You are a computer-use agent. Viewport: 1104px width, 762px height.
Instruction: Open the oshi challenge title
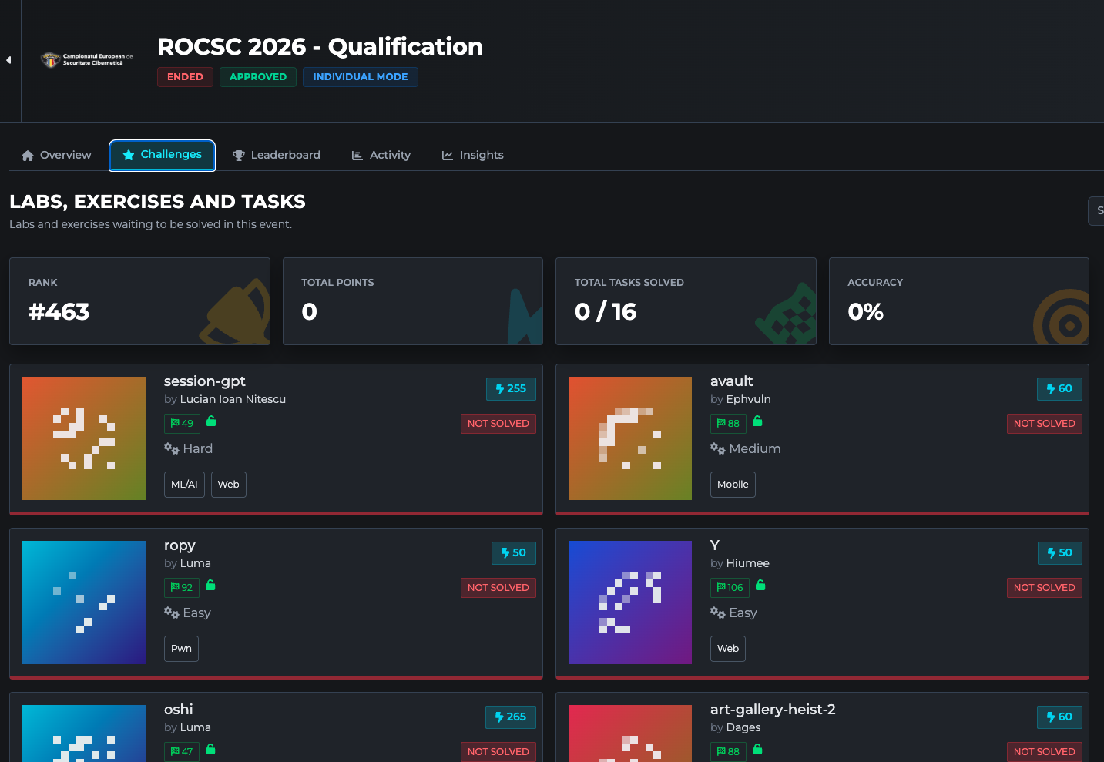(x=179, y=710)
